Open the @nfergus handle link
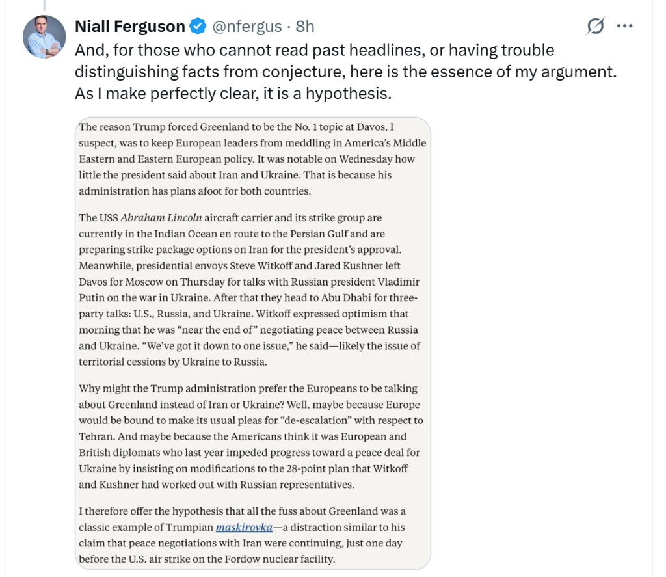The image size is (666, 577). point(247,26)
